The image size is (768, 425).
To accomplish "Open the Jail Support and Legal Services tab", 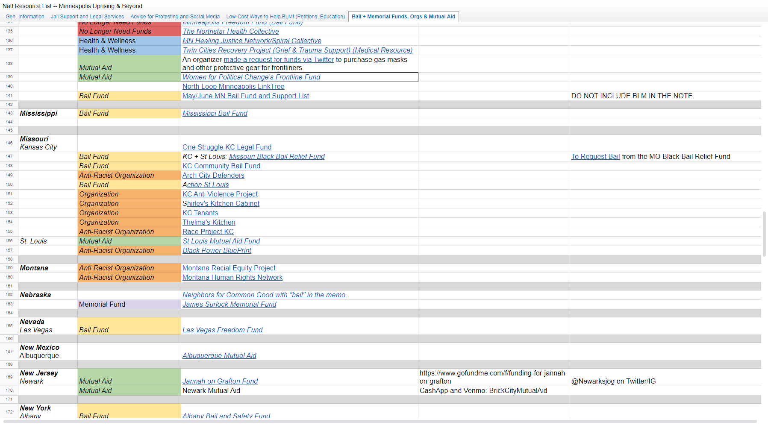I will click(87, 17).
